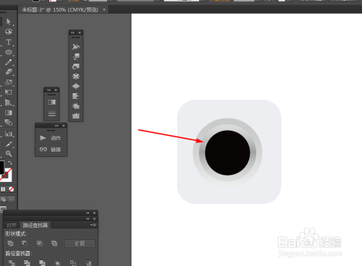Select the Selection arrow tool
The image size is (362, 266).
[9, 22]
